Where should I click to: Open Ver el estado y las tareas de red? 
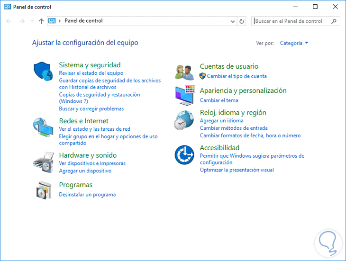tap(94, 129)
